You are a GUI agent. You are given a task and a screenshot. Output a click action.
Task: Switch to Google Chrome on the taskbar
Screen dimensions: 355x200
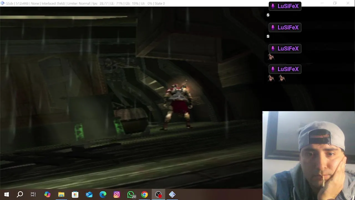point(144,194)
